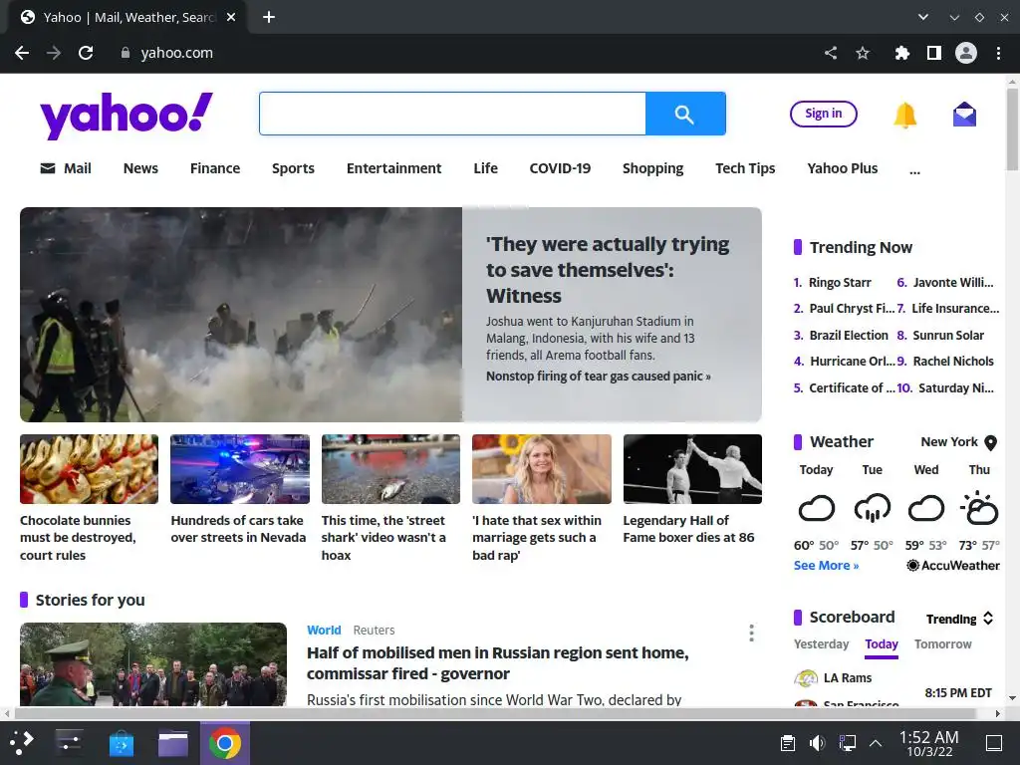Screen dimensions: 1020x765
Task: Open system settings in taskbar
Action: tap(69, 743)
